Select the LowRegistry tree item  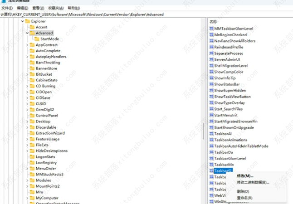pos(46,163)
